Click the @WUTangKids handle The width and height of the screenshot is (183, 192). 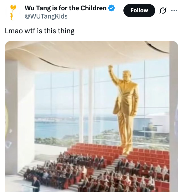(x=46, y=17)
